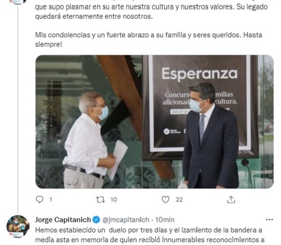The width and height of the screenshot is (281, 245).
Task: Click the tweet text about duelo por tres días
Action: (x=150, y=235)
